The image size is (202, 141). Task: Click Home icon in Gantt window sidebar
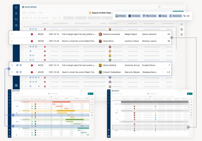(x=10, y=91)
